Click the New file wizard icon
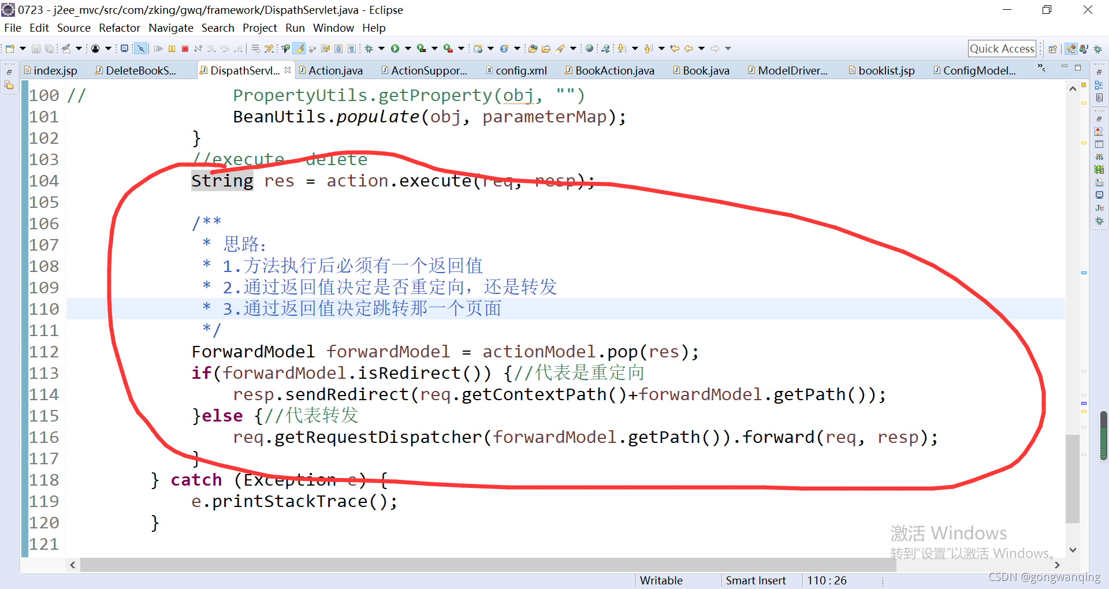 tap(10, 49)
